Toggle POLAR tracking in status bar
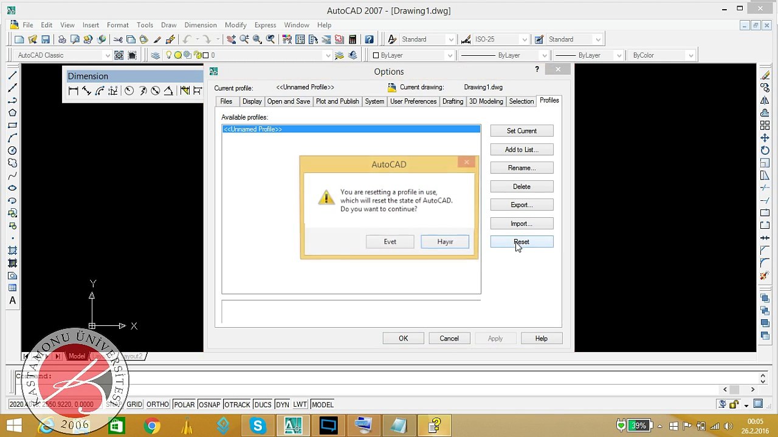The width and height of the screenshot is (778, 437). click(184, 405)
